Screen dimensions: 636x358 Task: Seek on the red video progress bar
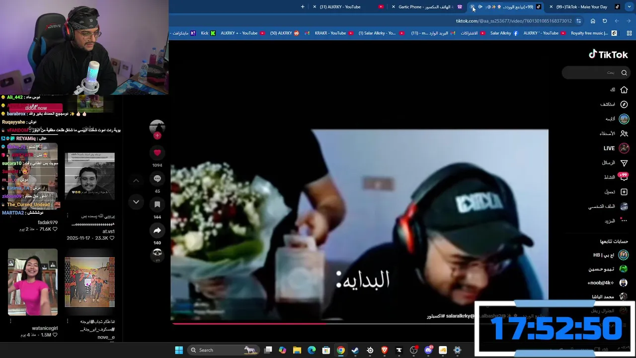click(360, 324)
